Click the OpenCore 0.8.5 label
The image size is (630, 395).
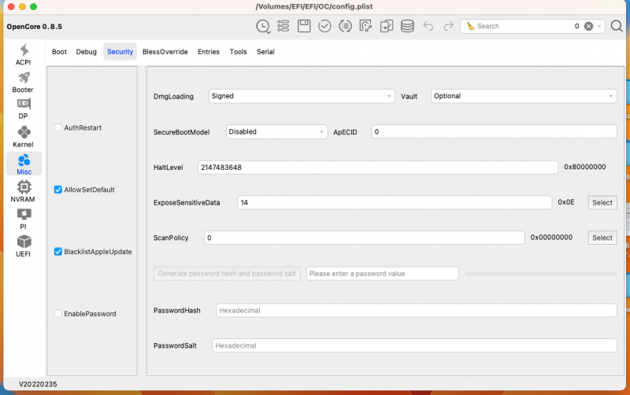tap(35, 27)
